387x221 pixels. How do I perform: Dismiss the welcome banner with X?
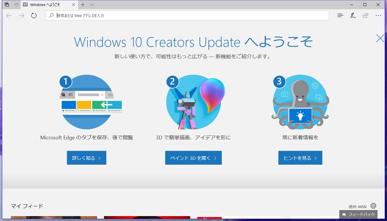coord(380,39)
